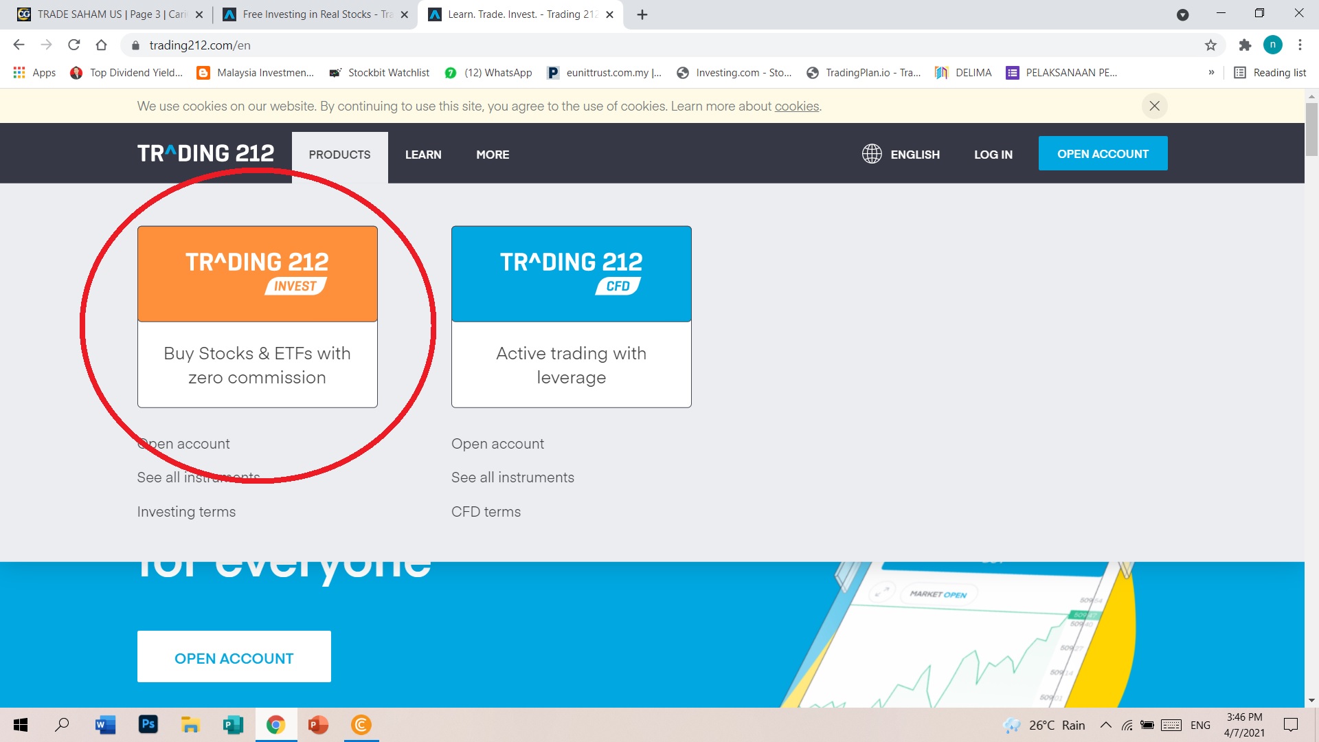The width and height of the screenshot is (1319, 742).
Task: Open the PELAKSANAAN PE bookmark
Action: [1062, 73]
